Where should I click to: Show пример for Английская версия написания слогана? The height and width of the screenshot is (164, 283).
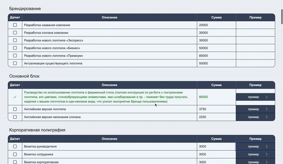point(255,117)
